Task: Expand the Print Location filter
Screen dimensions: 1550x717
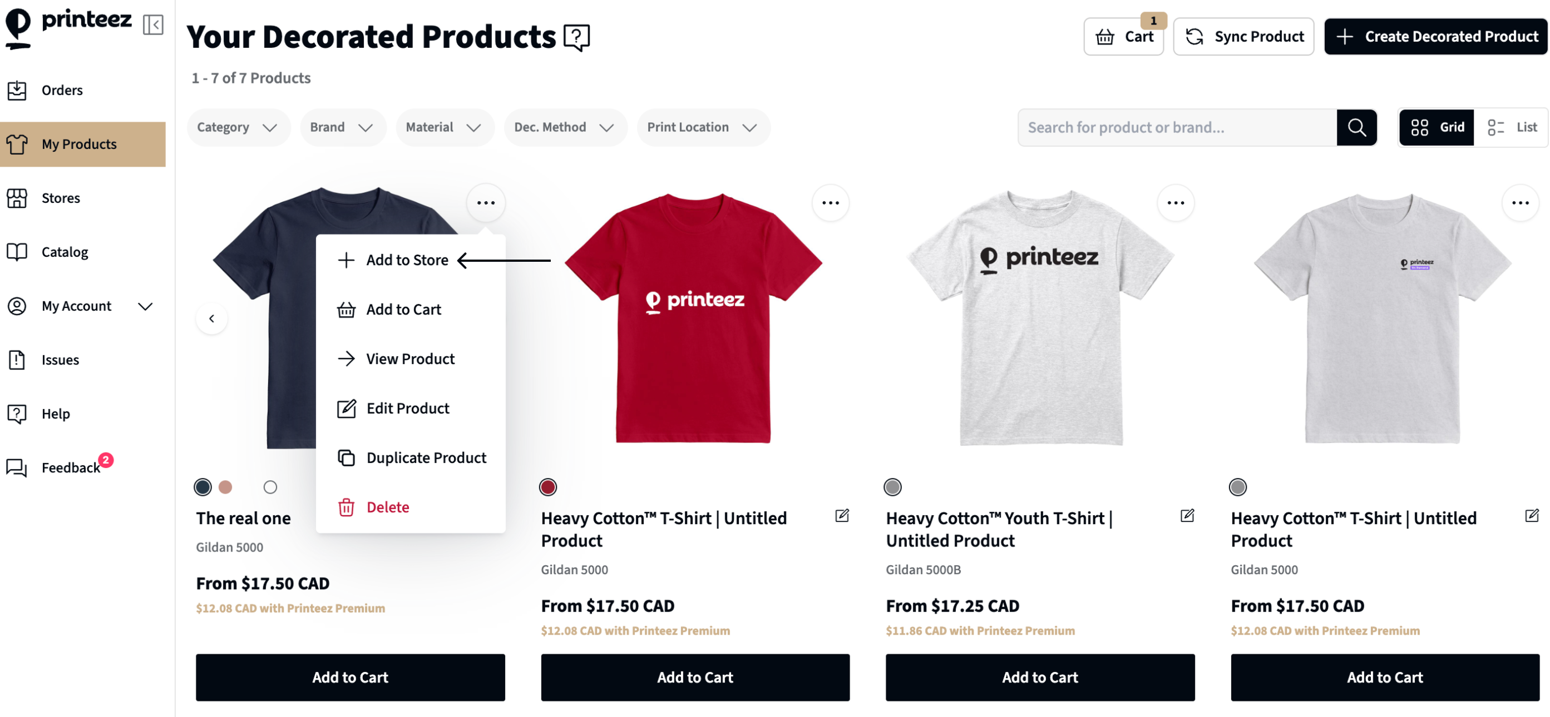Action: (702, 127)
